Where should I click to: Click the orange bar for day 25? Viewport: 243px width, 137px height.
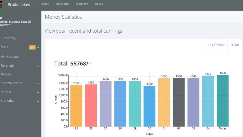tap(76, 106)
